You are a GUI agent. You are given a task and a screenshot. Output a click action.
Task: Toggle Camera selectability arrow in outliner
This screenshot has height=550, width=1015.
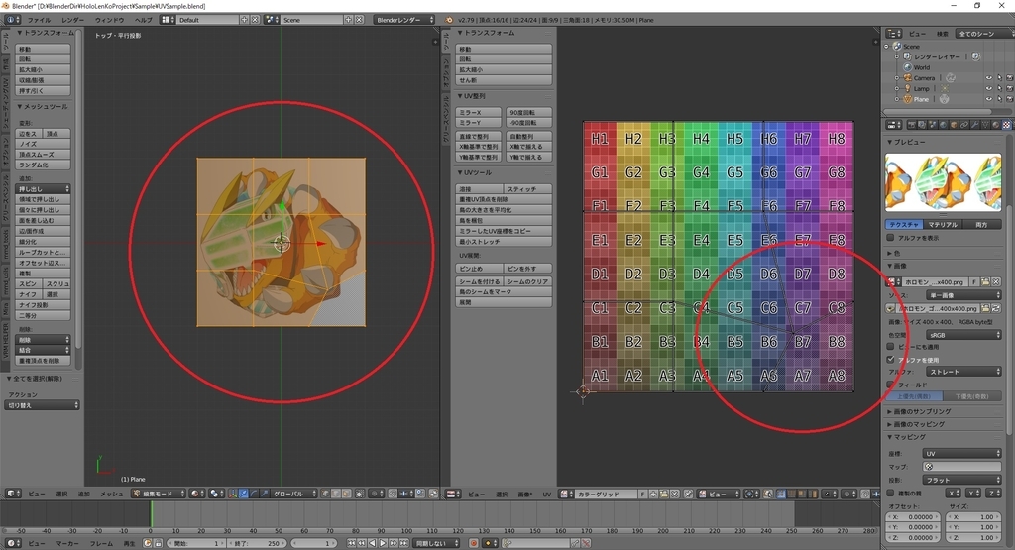pos(999,78)
